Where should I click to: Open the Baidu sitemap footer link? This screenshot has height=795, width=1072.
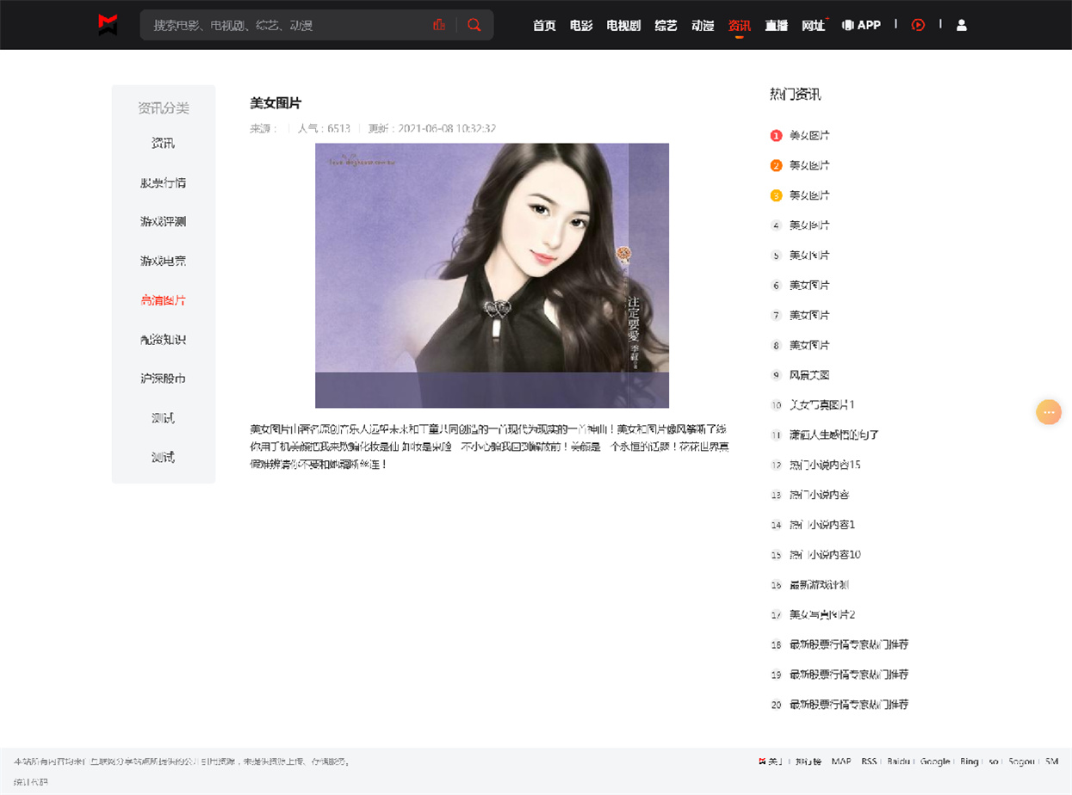click(x=898, y=761)
